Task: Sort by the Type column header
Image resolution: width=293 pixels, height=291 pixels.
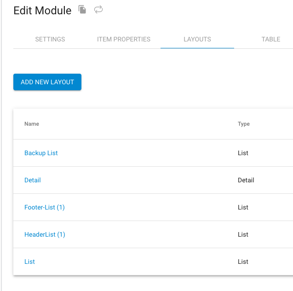Action: [x=244, y=124]
